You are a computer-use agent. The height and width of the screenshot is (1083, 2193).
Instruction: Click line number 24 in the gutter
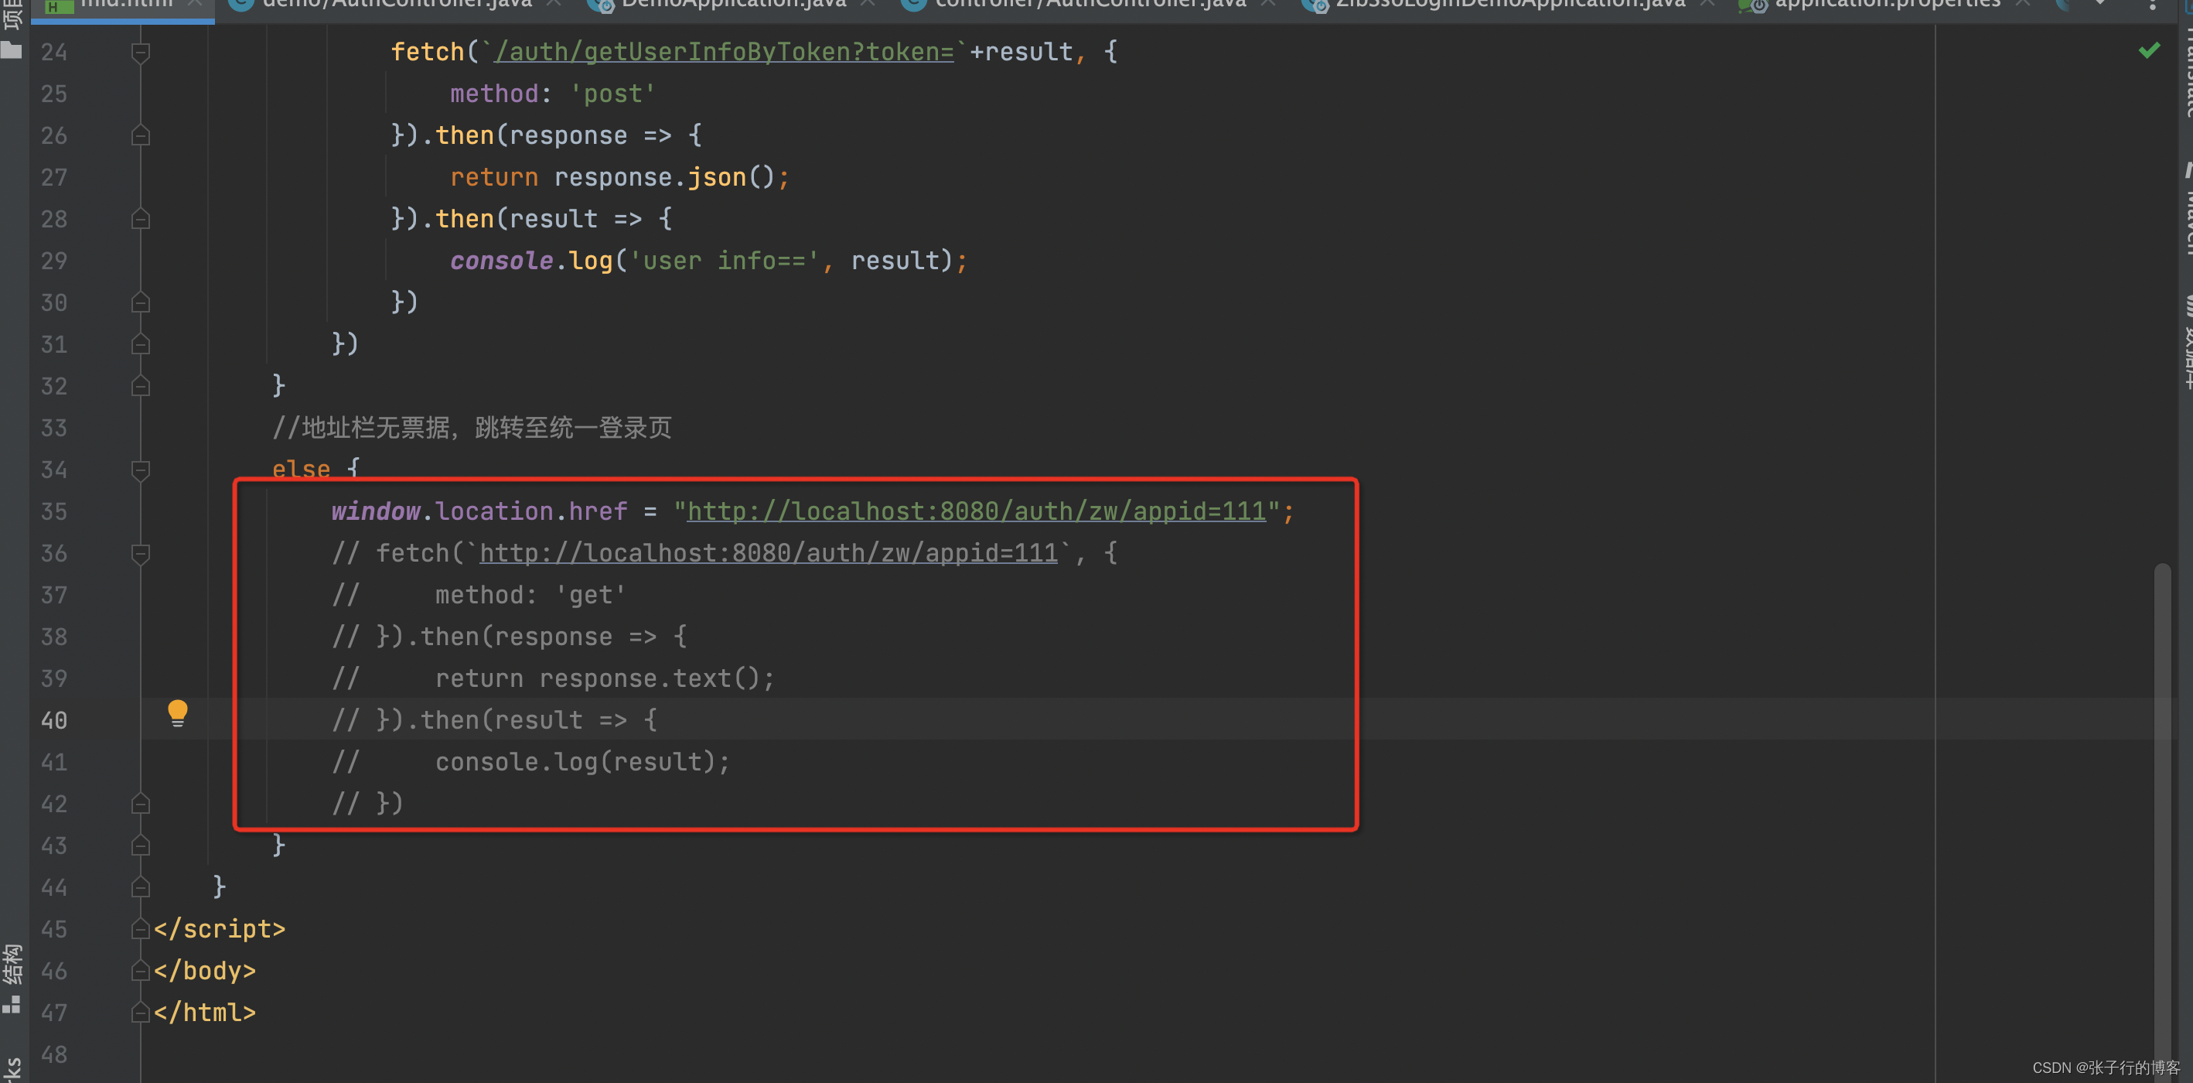pos(54,53)
